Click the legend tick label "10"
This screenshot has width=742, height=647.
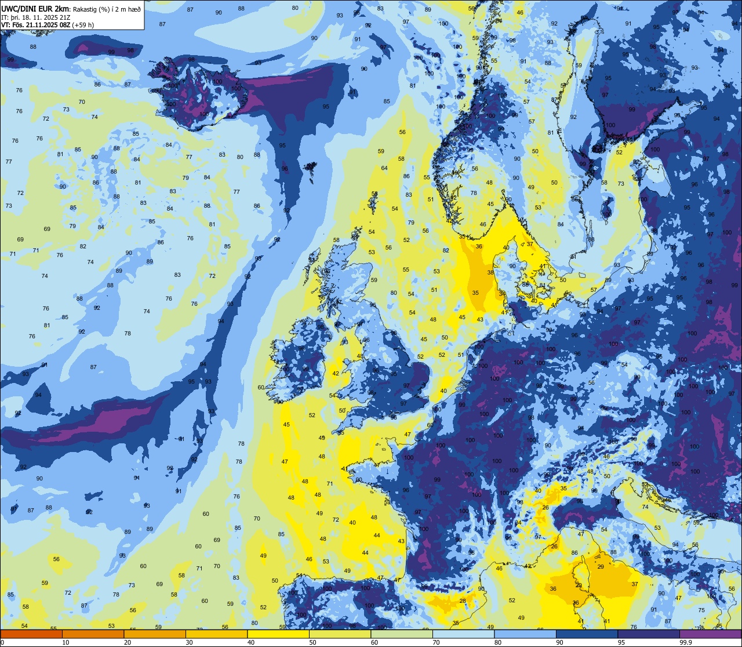66,642
